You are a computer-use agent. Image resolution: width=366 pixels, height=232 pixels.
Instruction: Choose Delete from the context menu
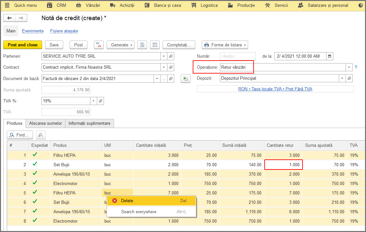tap(151, 201)
